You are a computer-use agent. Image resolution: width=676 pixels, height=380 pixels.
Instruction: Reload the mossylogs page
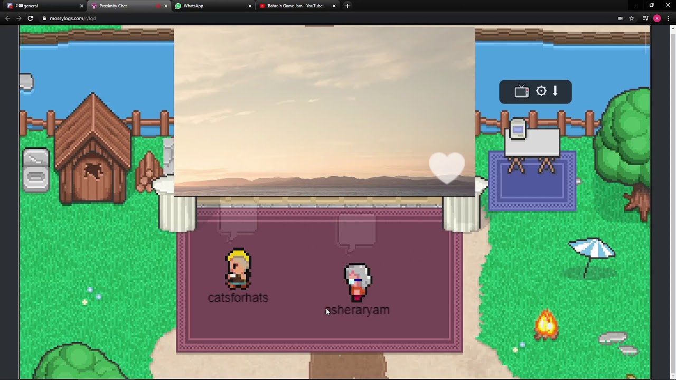pyautogui.click(x=30, y=18)
